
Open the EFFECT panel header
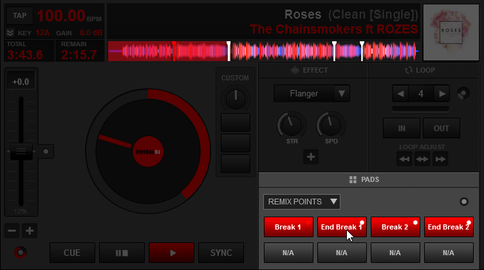pyautogui.click(x=313, y=70)
